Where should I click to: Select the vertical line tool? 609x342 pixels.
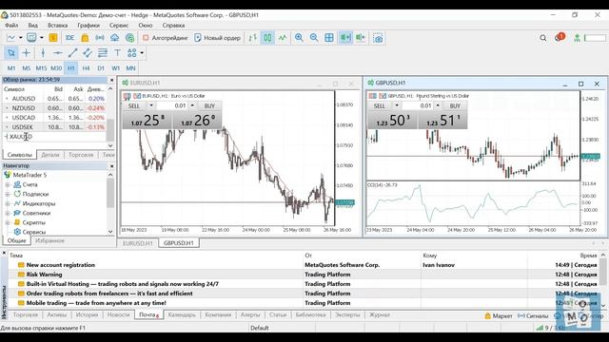tap(43, 53)
